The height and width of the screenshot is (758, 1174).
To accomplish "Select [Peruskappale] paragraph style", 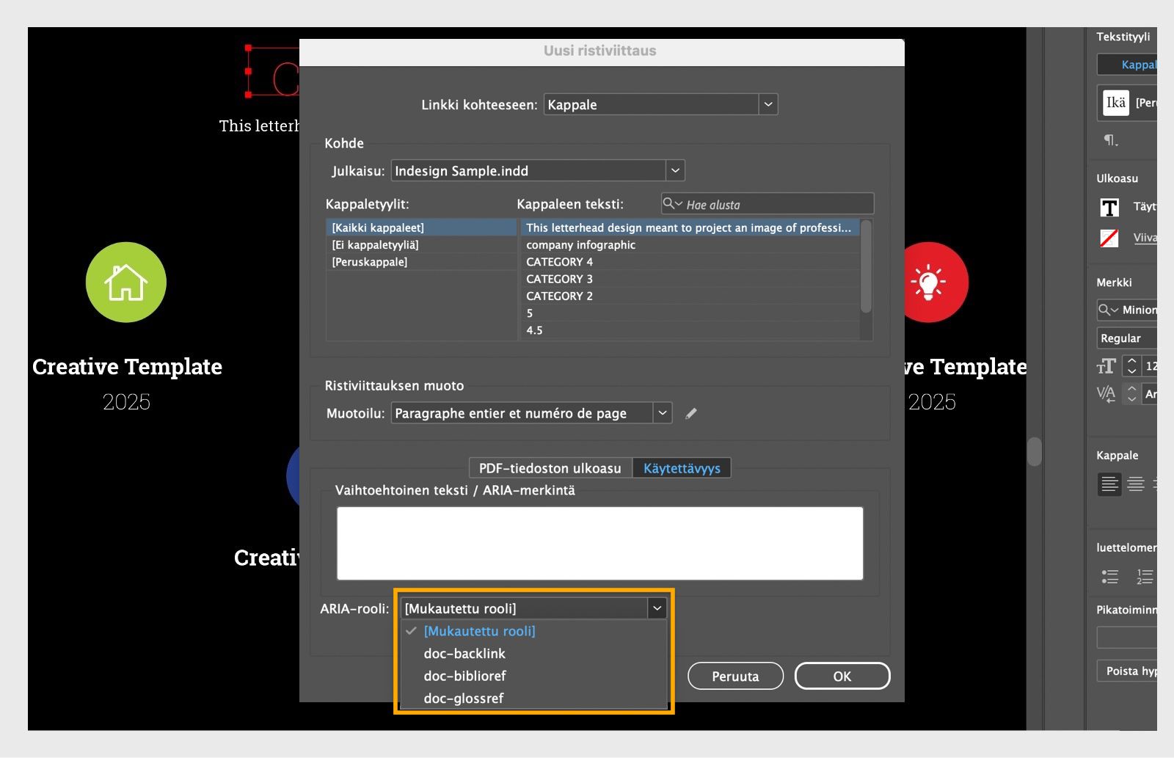I will (421, 262).
